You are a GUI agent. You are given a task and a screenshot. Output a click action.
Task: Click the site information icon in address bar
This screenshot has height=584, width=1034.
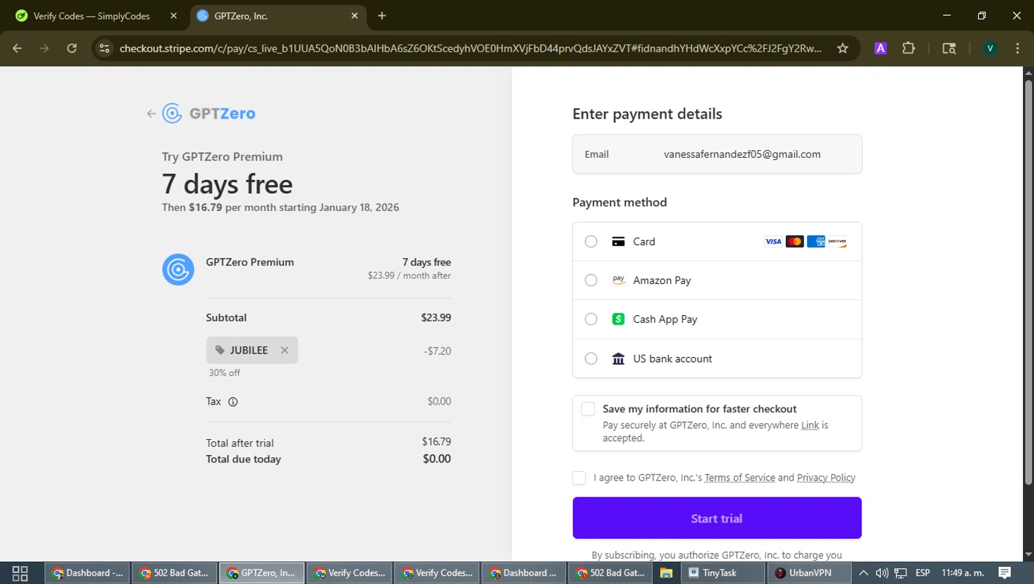click(x=105, y=48)
